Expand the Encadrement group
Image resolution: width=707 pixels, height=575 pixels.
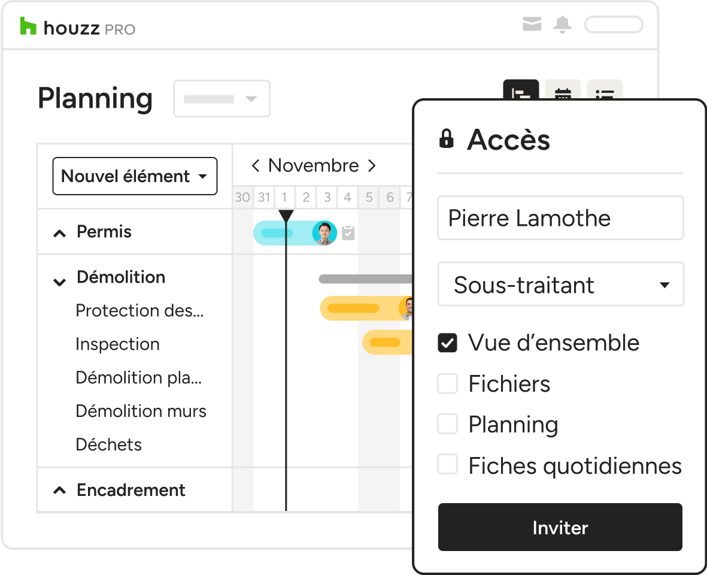[x=59, y=491]
